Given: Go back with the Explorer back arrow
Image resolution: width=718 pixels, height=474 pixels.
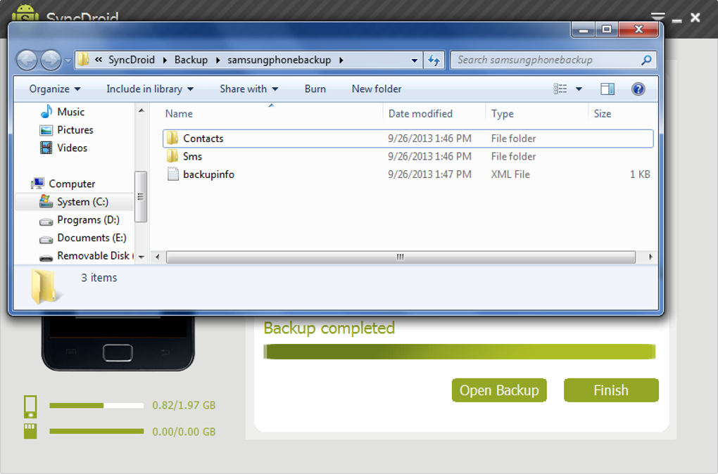Looking at the screenshot, I should tap(27, 60).
